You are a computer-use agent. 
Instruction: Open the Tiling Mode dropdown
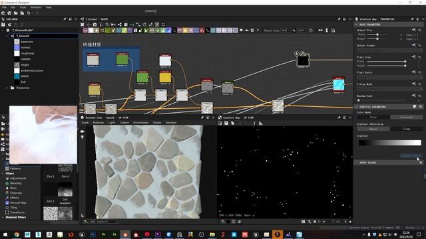[x=389, y=89]
